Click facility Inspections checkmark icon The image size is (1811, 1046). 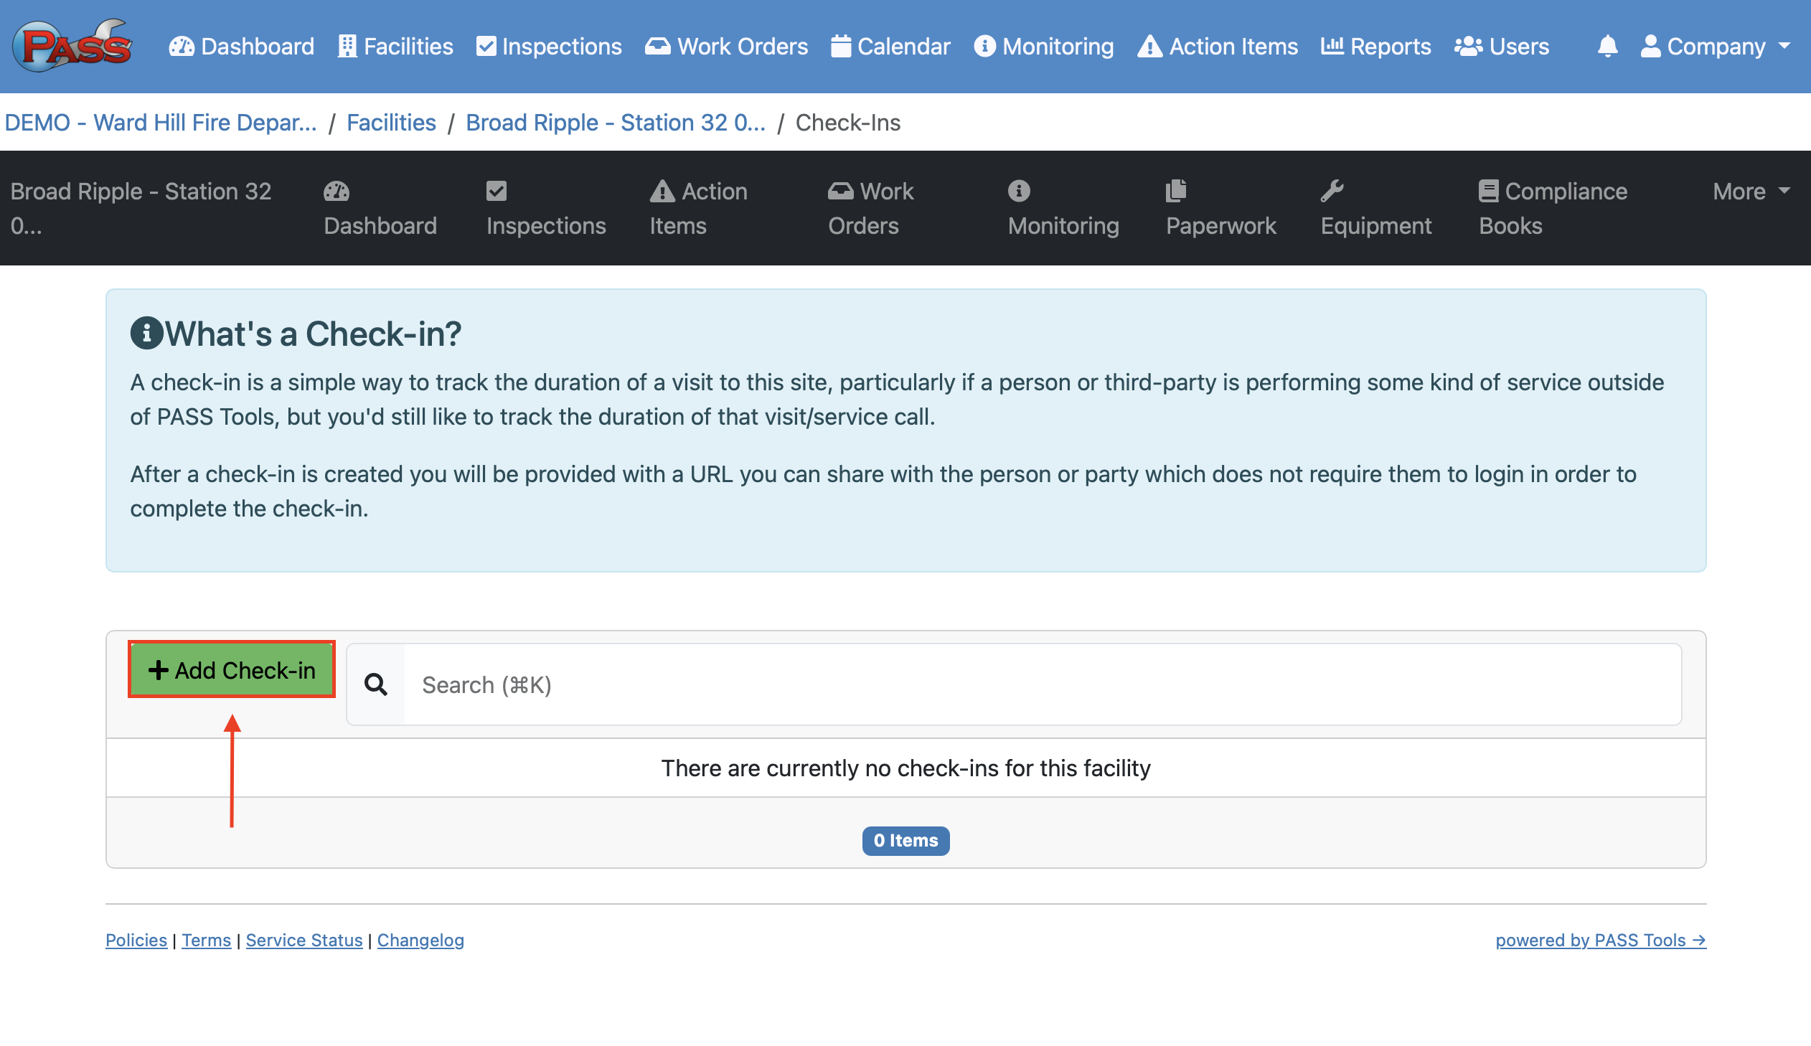click(x=497, y=191)
